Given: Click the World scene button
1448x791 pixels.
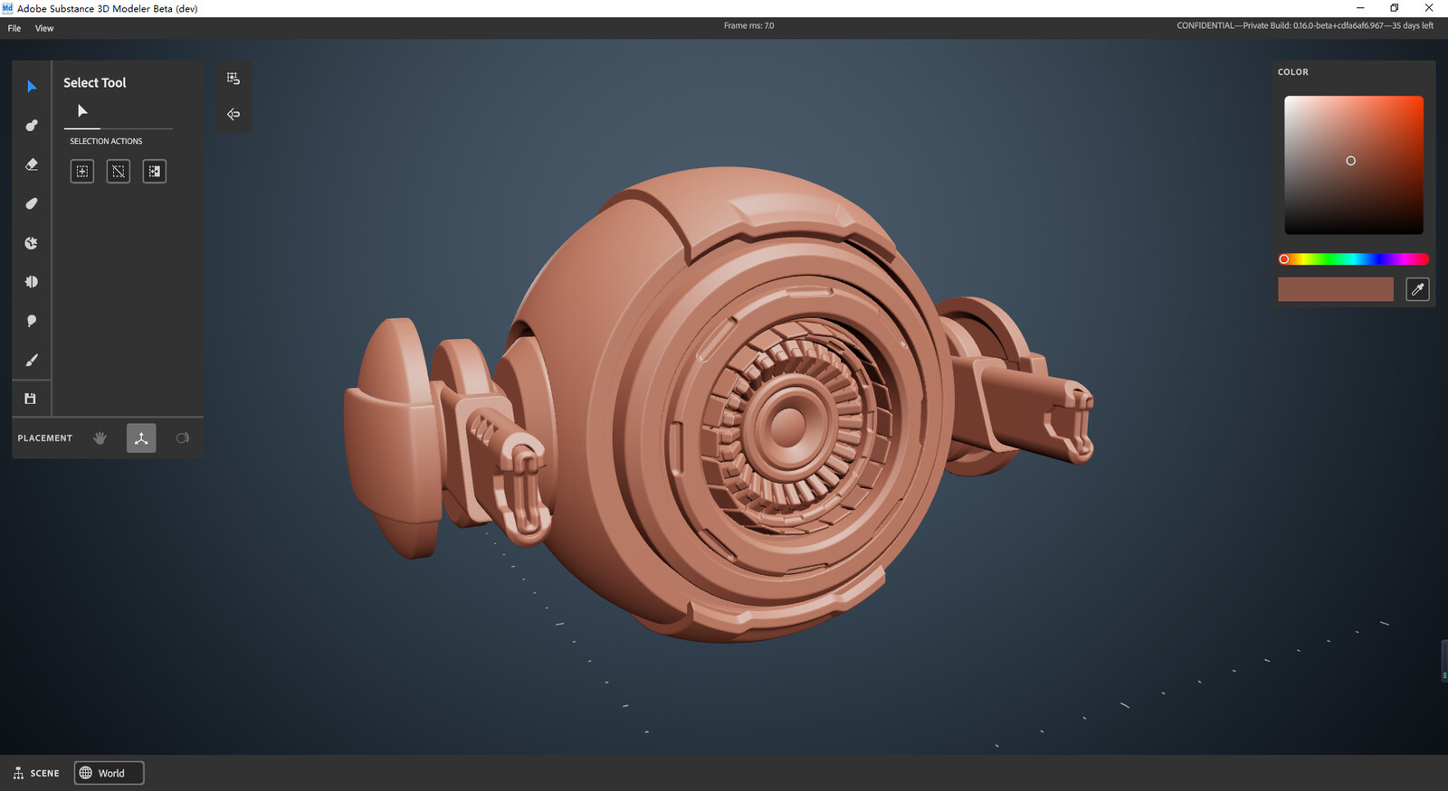Looking at the screenshot, I should (110, 773).
